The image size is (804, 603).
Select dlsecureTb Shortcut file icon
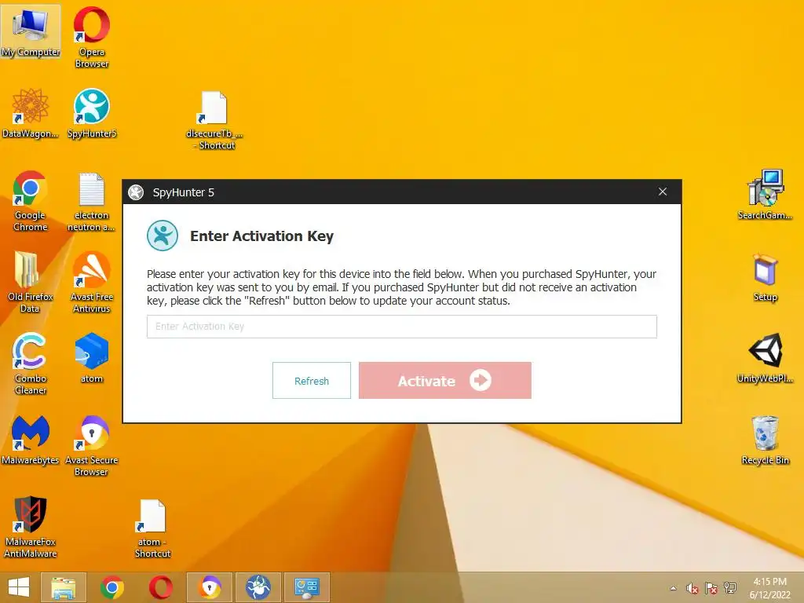214,120
